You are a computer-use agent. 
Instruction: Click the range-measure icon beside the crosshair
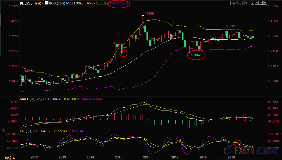pyautogui.click(x=257, y=3)
